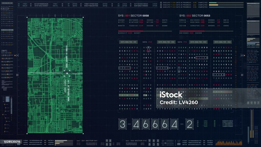This screenshot has height=147, width=261.
Task: Select the DATA ANALYSIS : 004 tab
Action: (x=223, y=42)
